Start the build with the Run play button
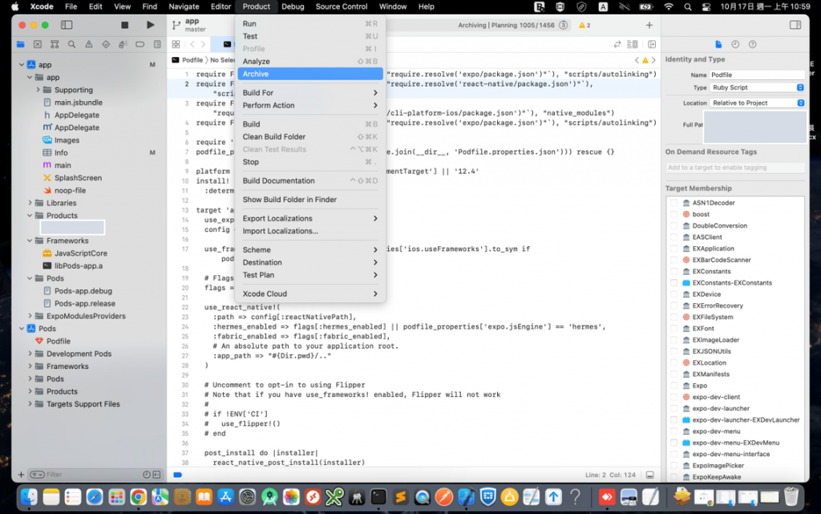This screenshot has width=821, height=514. [x=150, y=25]
